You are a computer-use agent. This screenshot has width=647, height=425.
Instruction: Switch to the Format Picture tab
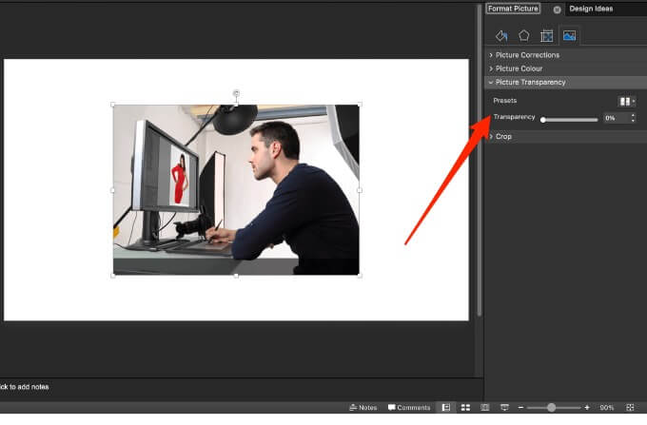coord(513,9)
